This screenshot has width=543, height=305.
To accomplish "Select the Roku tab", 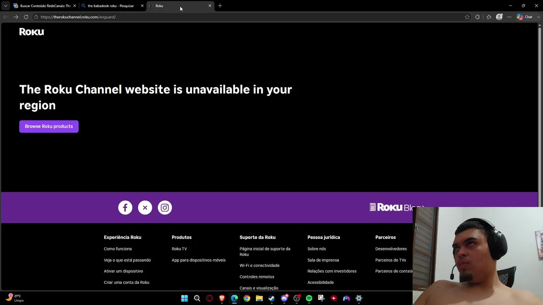I will click(x=180, y=6).
